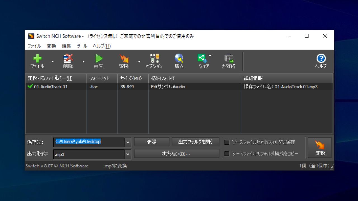Open the ヘルプ(H) menu
This screenshot has height=201, width=358.
102,46
